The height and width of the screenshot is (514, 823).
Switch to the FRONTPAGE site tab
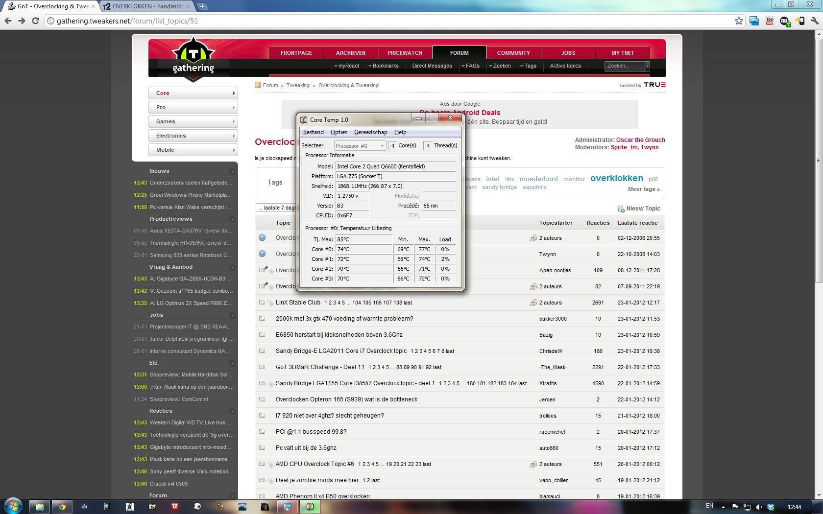[296, 53]
